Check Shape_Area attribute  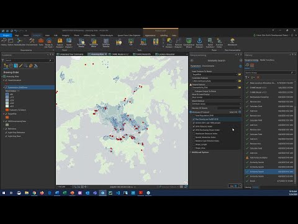194,148
